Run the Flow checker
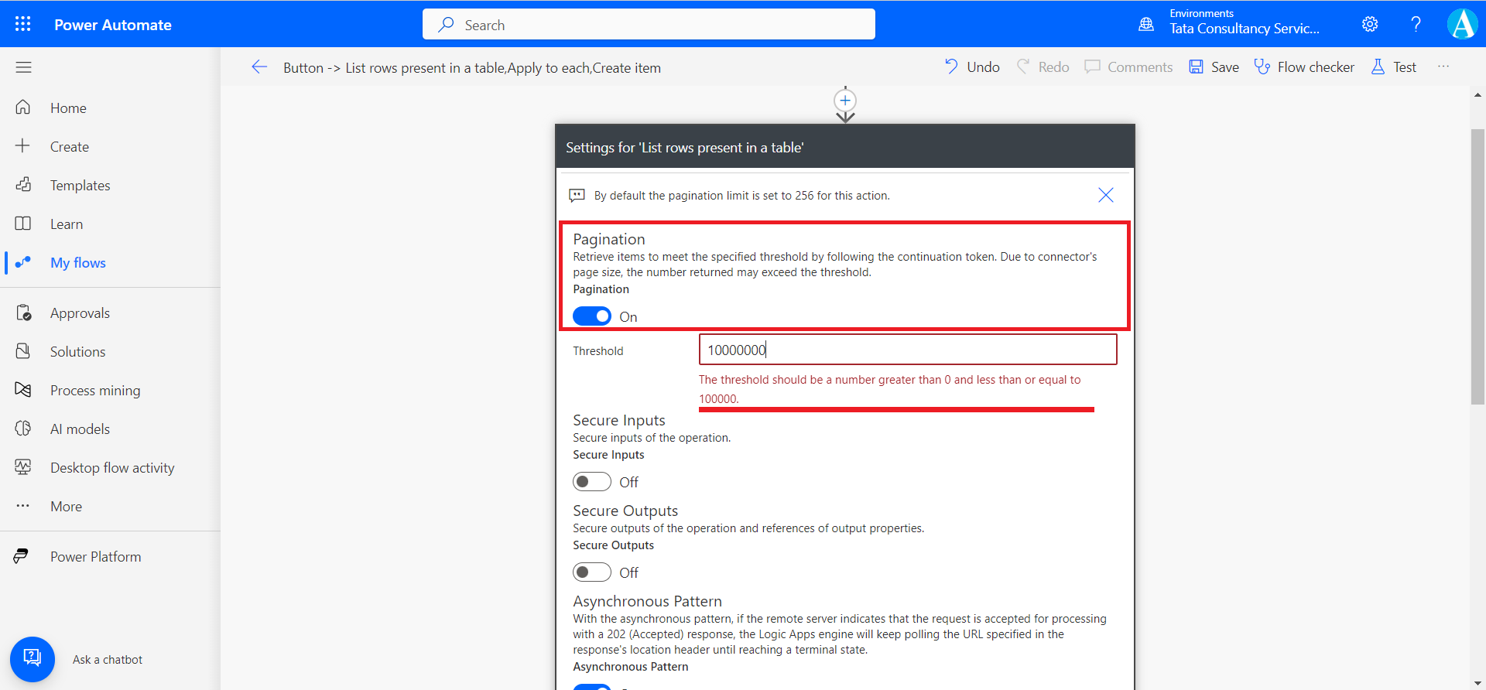Screen dimensions: 1486x690 tap(1304, 67)
